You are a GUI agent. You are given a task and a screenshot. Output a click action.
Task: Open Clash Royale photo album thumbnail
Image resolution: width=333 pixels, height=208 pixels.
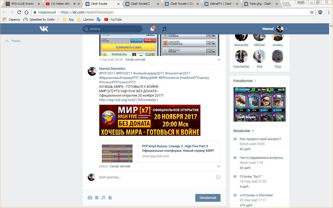click(260, 104)
